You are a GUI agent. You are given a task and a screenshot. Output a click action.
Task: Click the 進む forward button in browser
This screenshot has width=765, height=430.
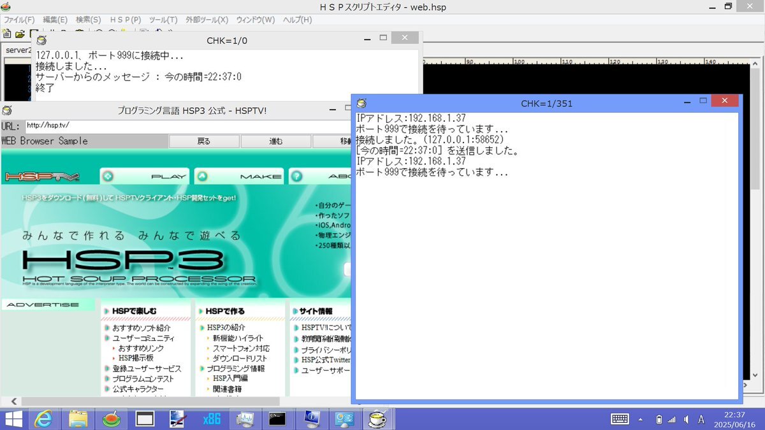click(276, 141)
